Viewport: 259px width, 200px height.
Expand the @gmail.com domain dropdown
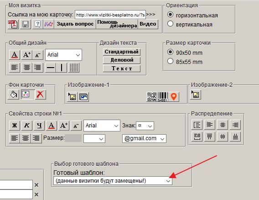point(144,138)
